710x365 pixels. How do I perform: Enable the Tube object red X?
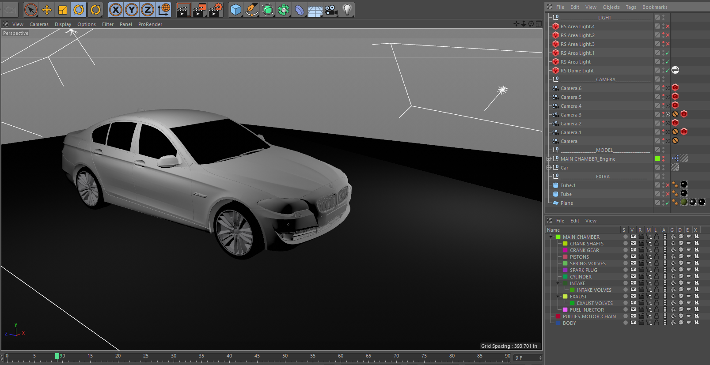[x=668, y=194]
